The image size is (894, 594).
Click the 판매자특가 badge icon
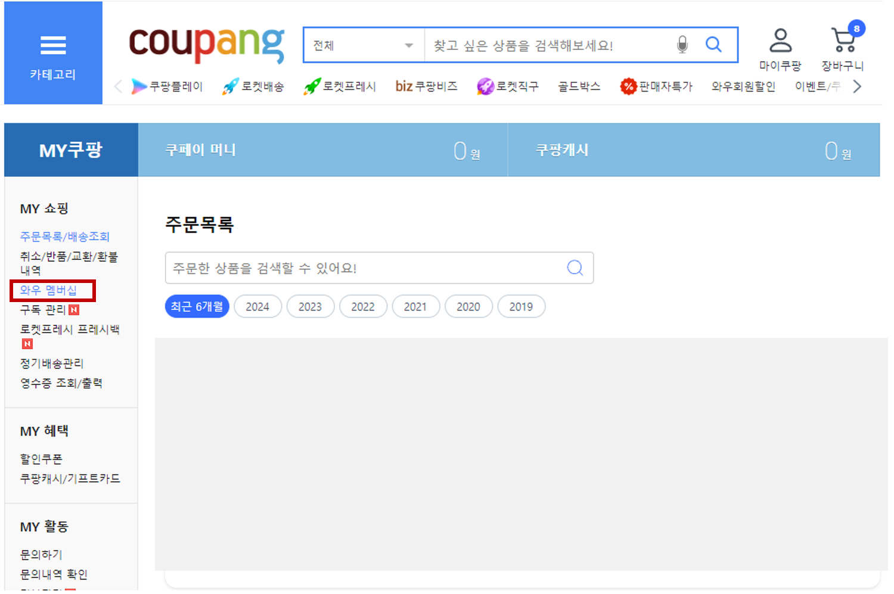(630, 86)
